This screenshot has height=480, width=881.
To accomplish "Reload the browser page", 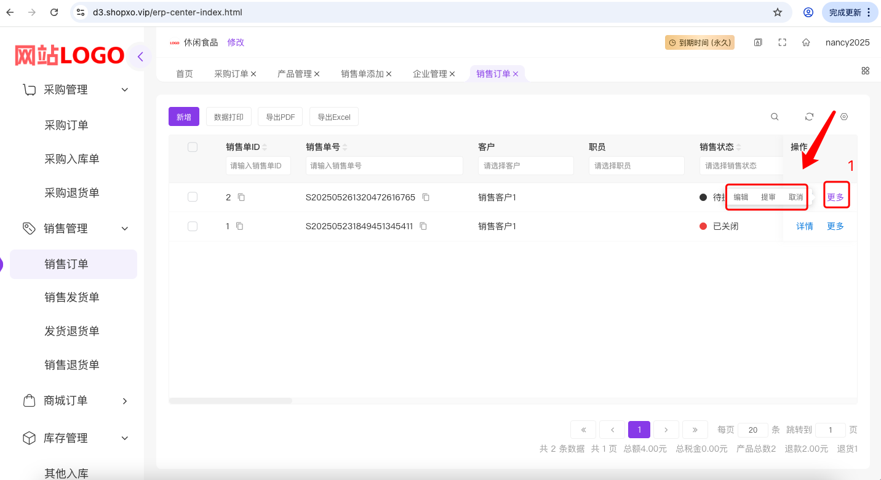I will (54, 12).
